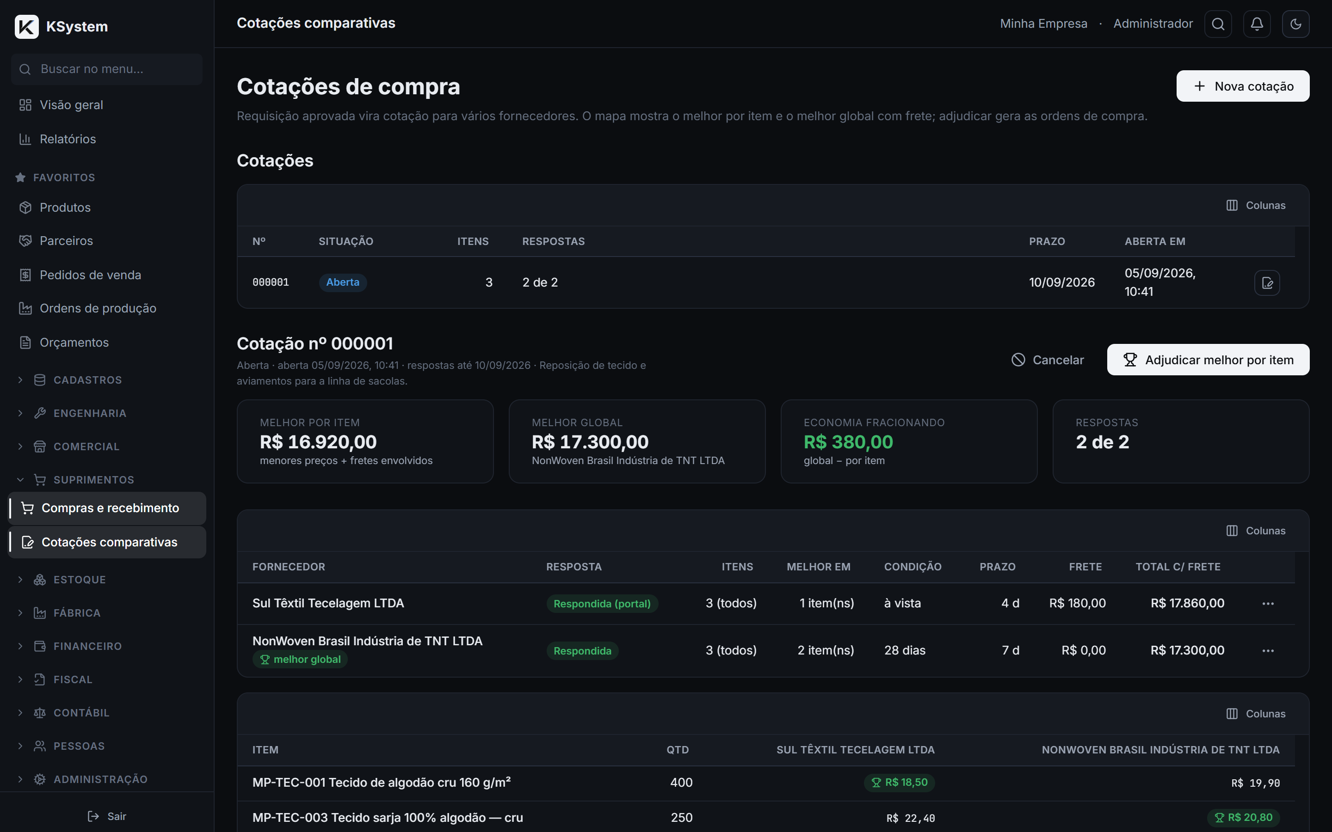Select Compras e recebimento menu item
Image resolution: width=1332 pixels, height=832 pixels.
[107, 508]
